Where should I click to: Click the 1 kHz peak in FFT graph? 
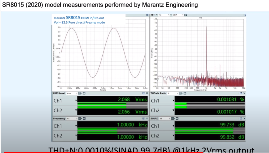(x=206, y=50)
